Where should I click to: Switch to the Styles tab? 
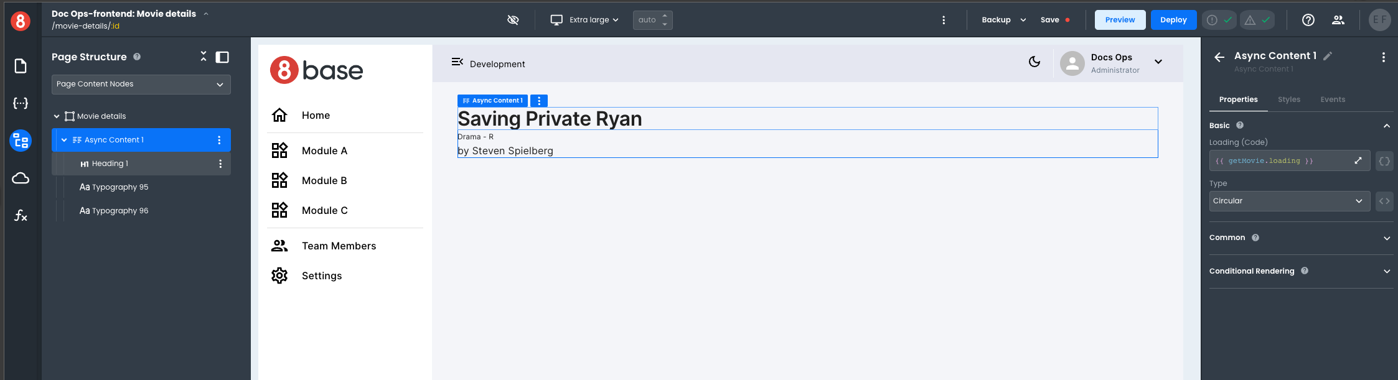tap(1288, 100)
